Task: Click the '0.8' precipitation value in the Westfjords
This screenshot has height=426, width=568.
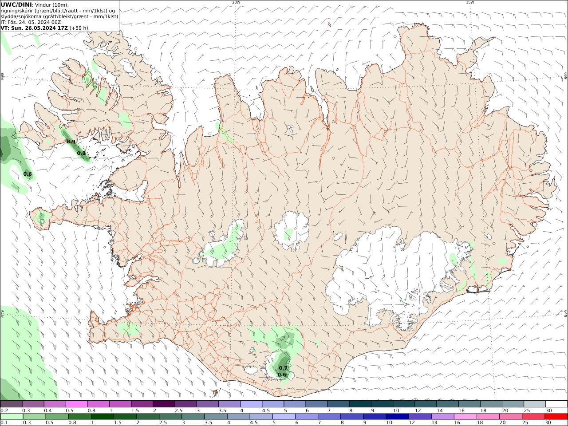Action: tap(81, 154)
